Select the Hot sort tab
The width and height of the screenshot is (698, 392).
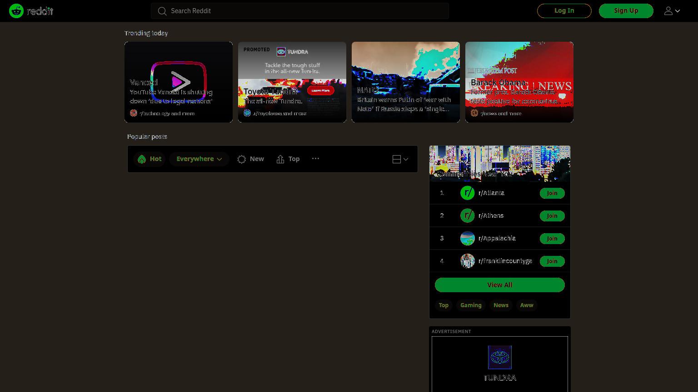point(150,159)
